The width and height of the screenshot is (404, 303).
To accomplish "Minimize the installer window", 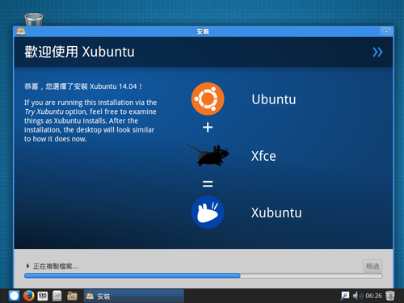I will click(x=386, y=32).
